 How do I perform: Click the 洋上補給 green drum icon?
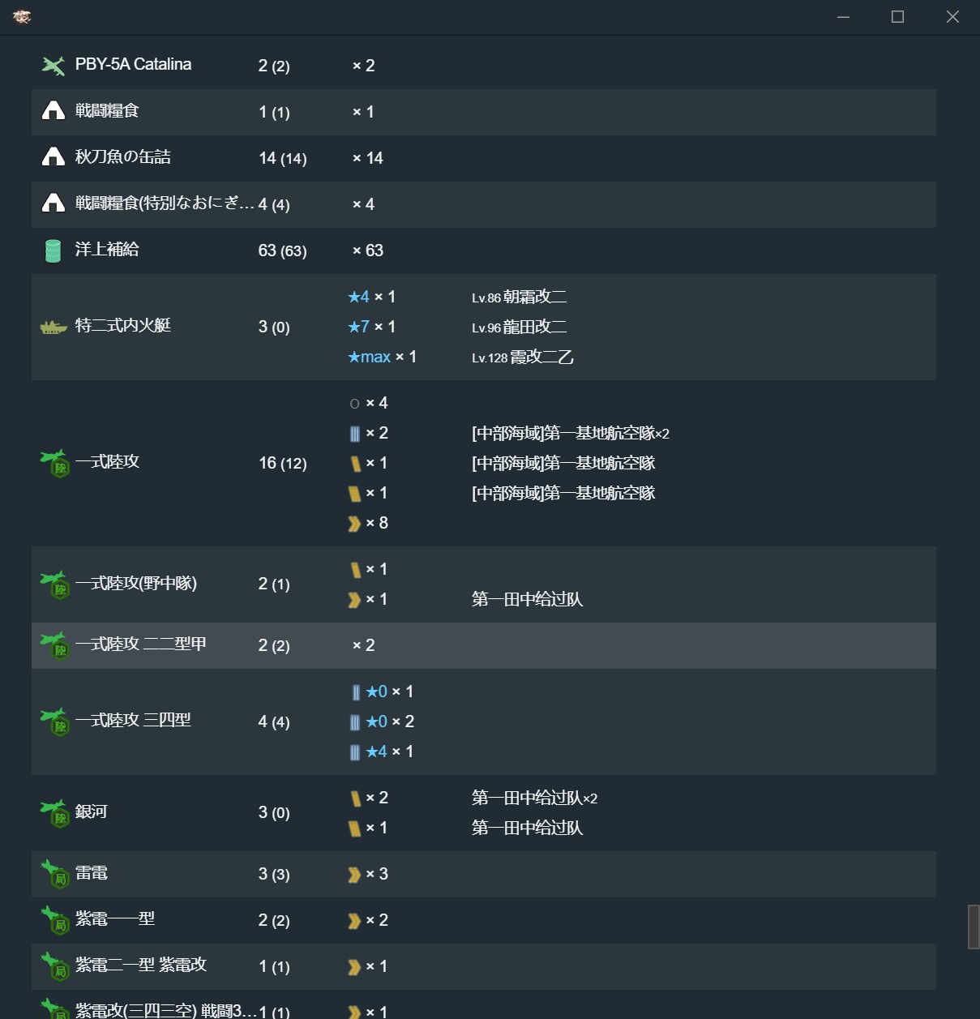click(x=53, y=250)
